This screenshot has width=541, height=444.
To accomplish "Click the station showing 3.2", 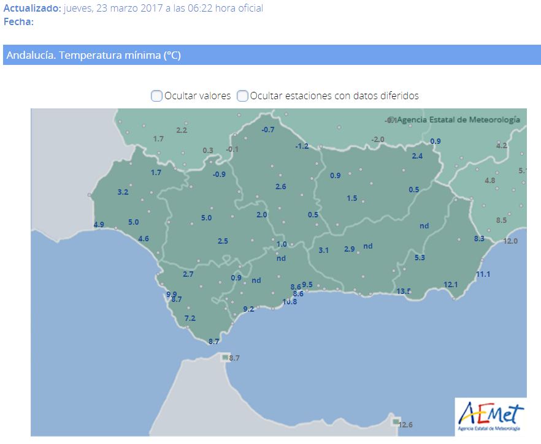I will [x=123, y=192].
